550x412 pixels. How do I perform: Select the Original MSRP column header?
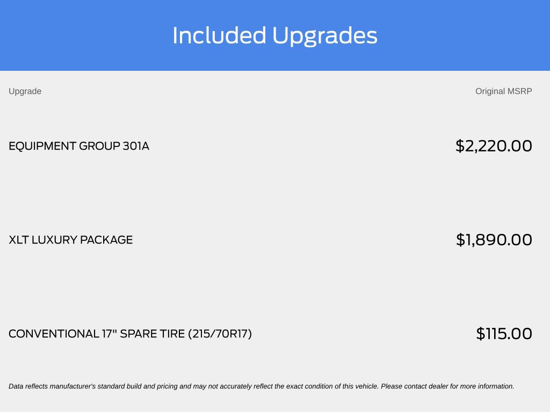click(504, 91)
